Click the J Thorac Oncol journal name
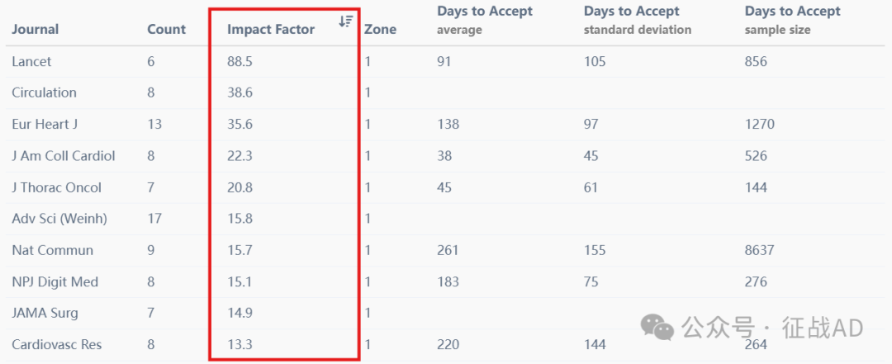The width and height of the screenshot is (892, 364). point(56,187)
